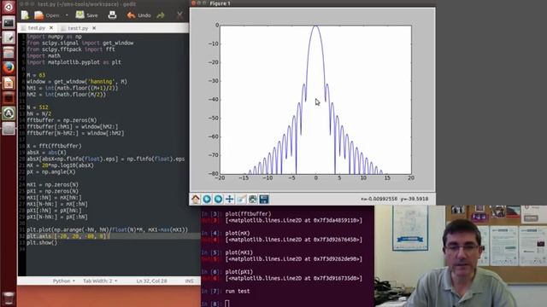
Task: Open the Ubuntu Dash from the launcher
Action: click(9, 7)
